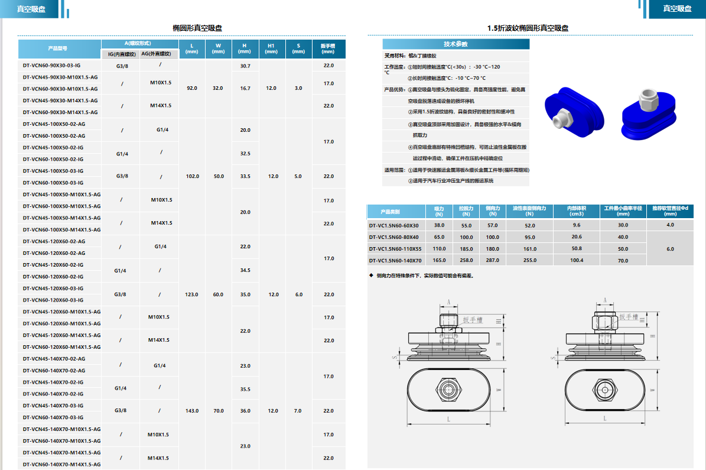This screenshot has width=706, height=470.
Task: Click the L value '123.0'
Action: 192,294
